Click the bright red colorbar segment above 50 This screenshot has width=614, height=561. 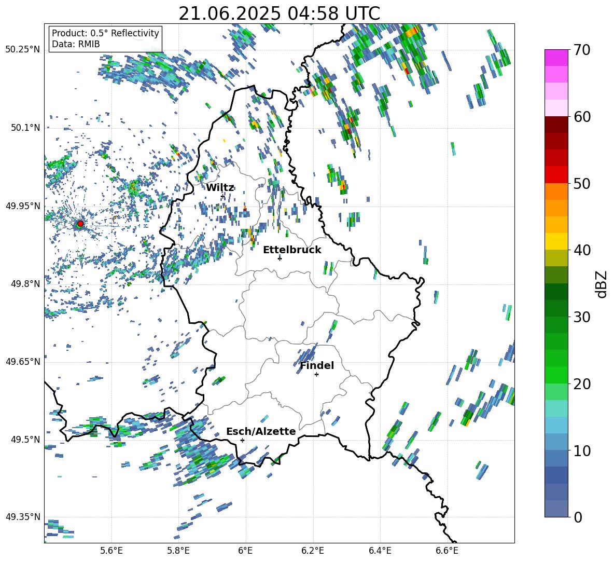[556, 175]
